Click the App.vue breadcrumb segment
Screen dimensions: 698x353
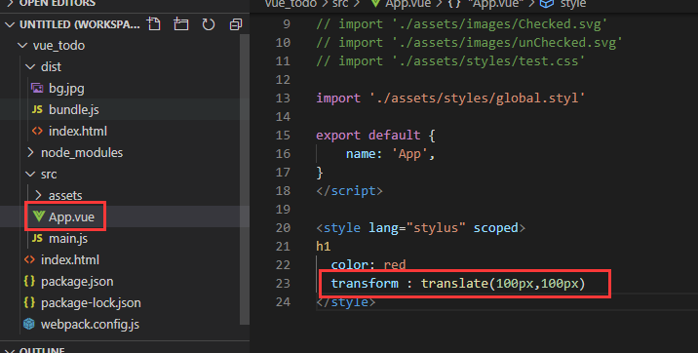coord(407,4)
